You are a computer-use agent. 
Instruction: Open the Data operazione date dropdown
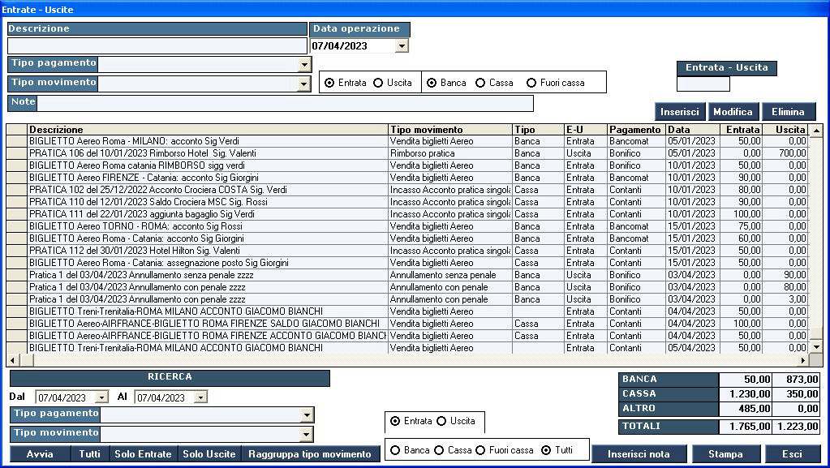(x=402, y=46)
